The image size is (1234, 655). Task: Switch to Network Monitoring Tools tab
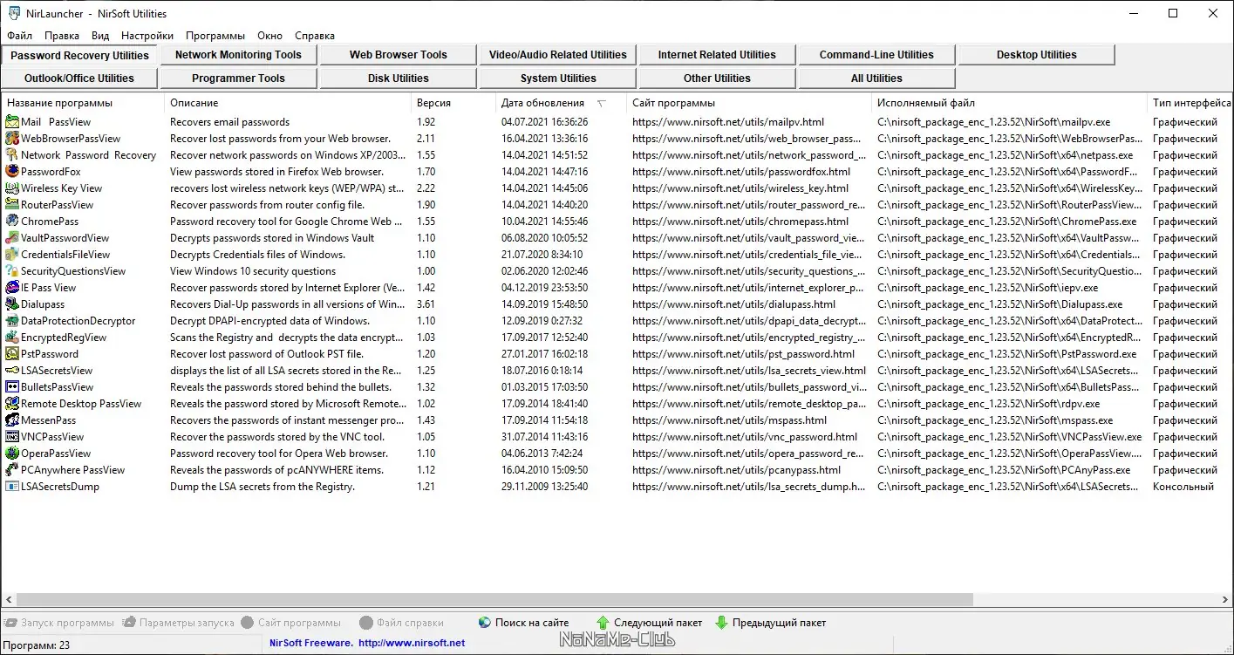click(238, 55)
